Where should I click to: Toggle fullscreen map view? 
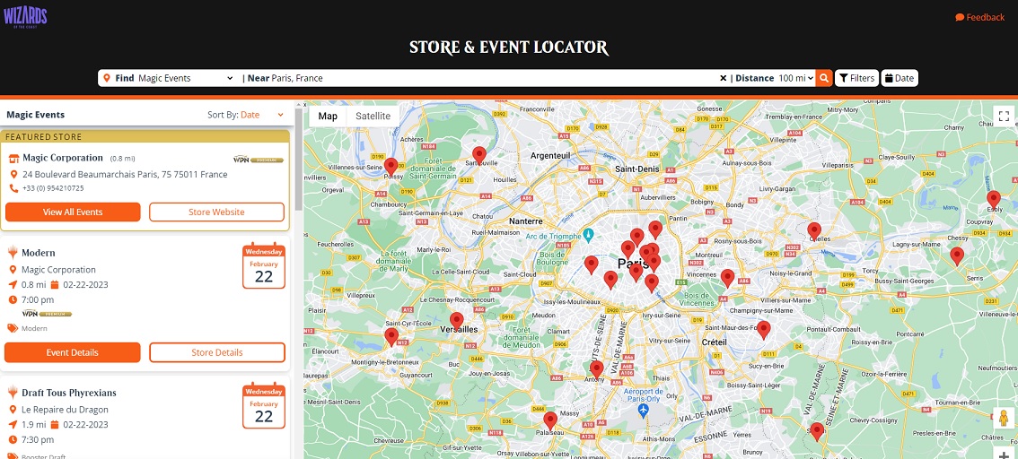point(1004,116)
